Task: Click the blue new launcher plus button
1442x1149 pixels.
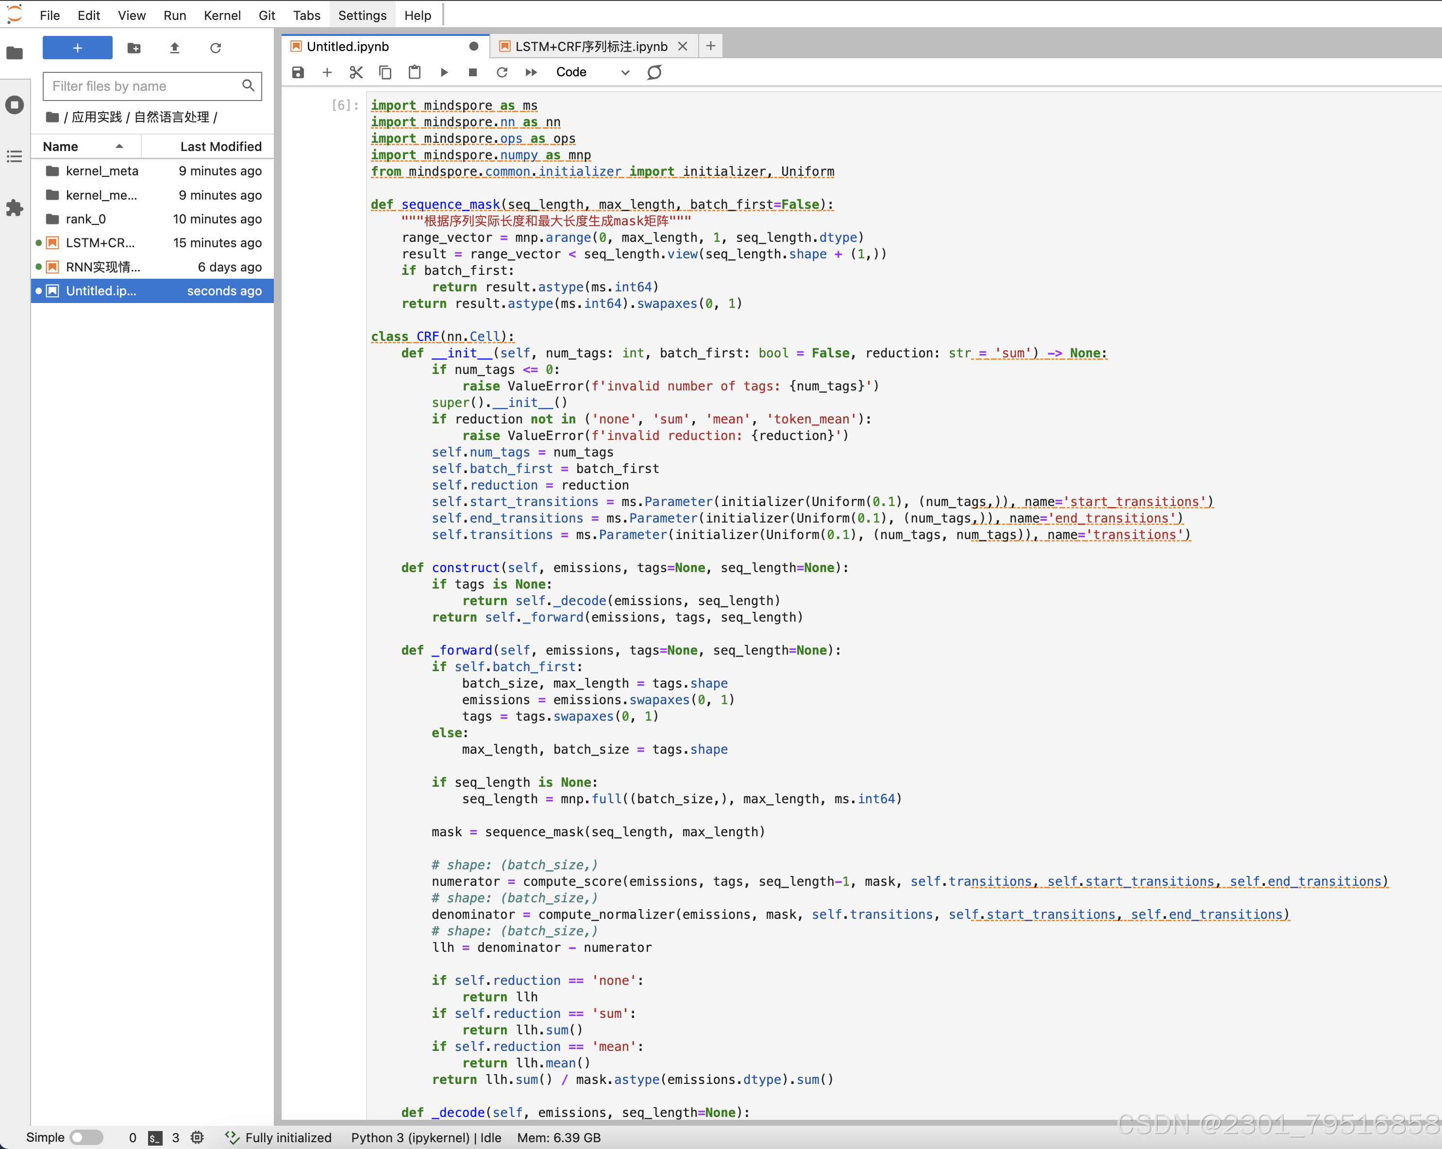Action: click(x=78, y=48)
